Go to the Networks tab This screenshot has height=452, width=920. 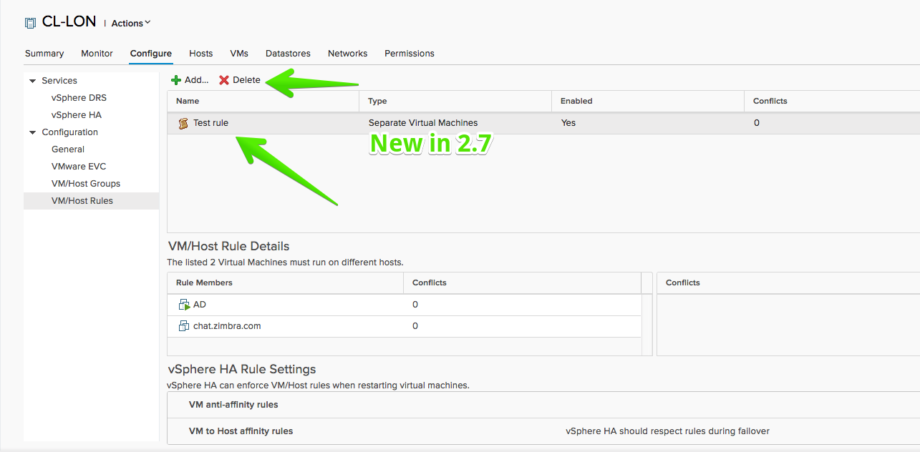(348, 54)
